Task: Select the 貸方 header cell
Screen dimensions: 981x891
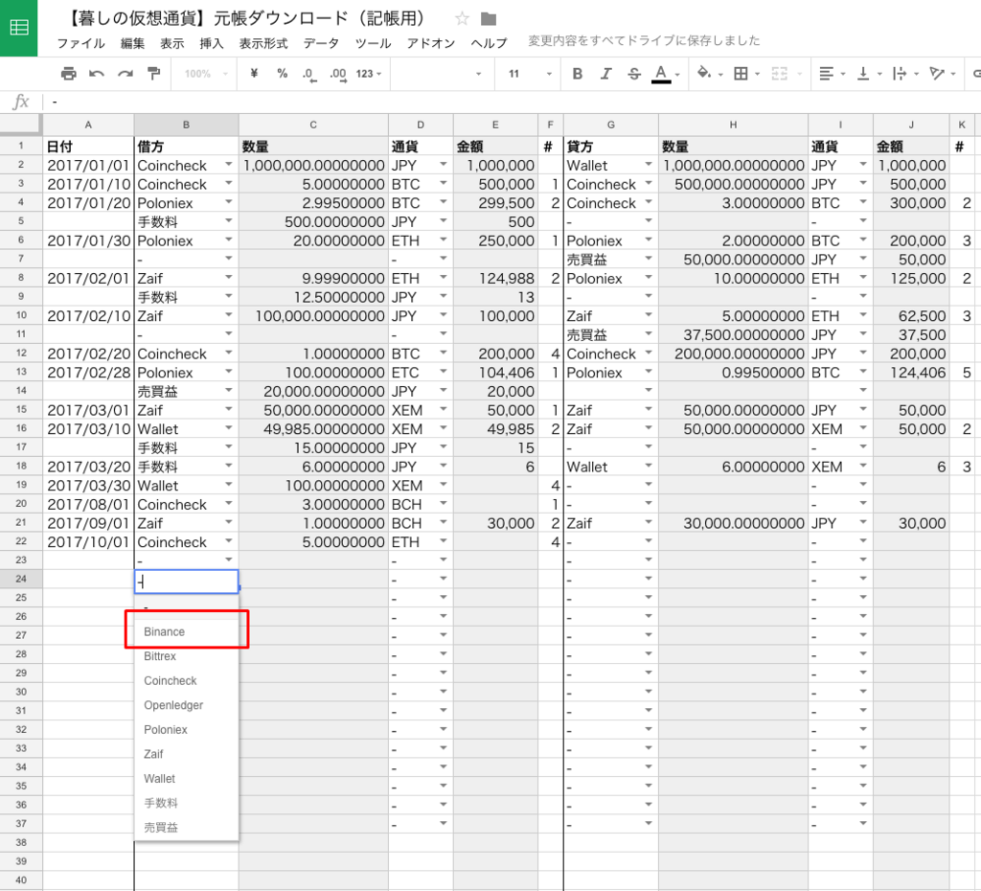Action: click(x=610, y=147)
